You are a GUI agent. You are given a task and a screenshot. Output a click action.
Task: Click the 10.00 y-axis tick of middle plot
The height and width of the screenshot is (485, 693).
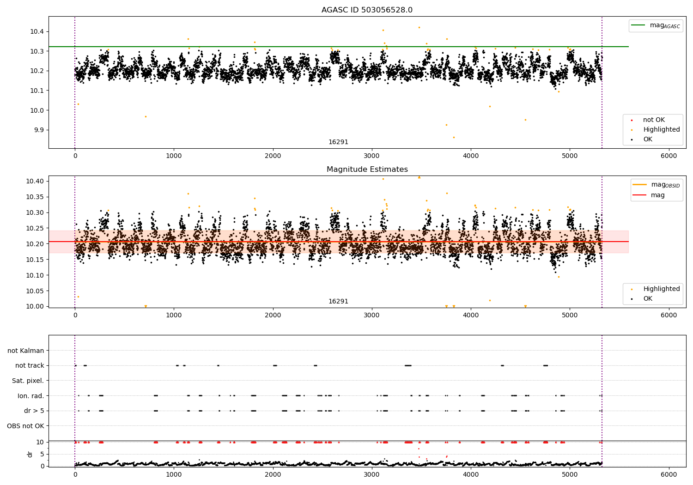pyautogui.click(x=35, y=306)
